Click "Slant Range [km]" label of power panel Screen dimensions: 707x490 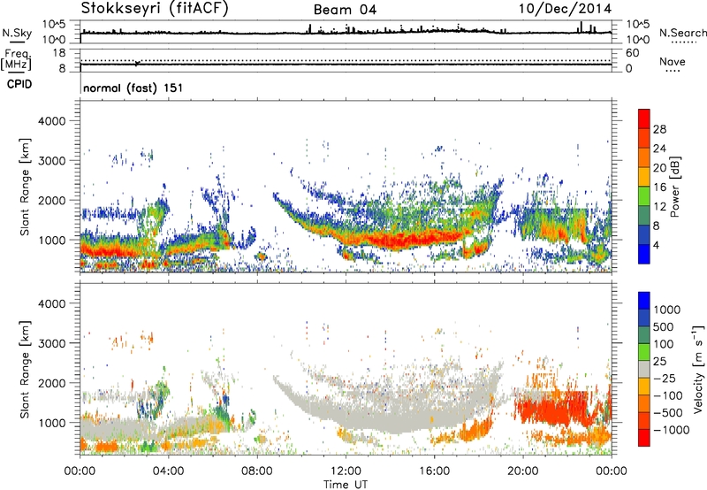point(25,187)
